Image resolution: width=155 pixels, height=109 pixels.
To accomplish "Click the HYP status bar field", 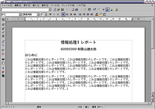I will [x=99, y=107].
